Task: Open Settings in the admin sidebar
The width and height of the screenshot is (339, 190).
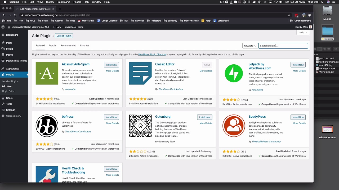Action: coord(11,110)
